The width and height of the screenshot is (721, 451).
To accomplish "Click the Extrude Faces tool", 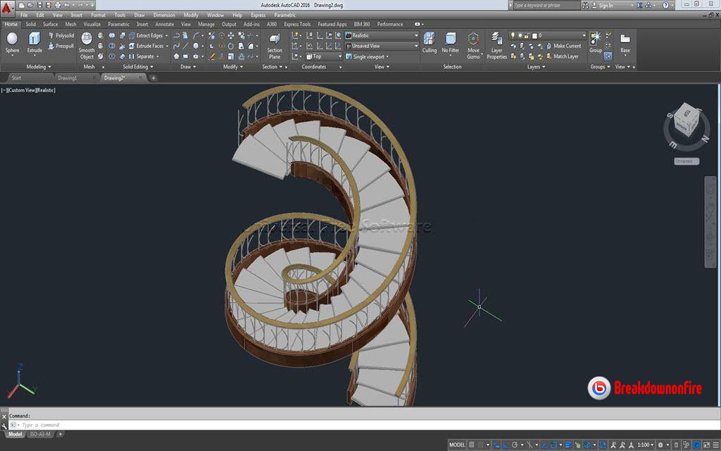I will [x=146, y=46].
